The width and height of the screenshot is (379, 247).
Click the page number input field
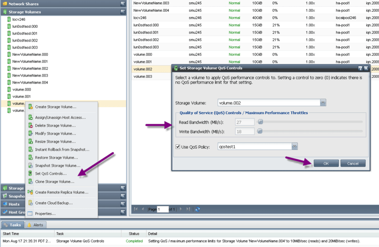(x=163, y=209)
